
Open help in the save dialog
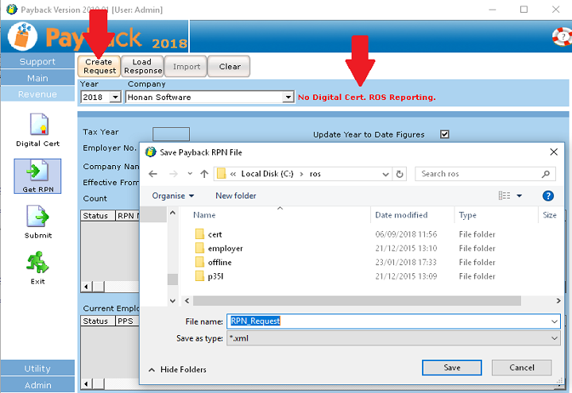[547, 195]
